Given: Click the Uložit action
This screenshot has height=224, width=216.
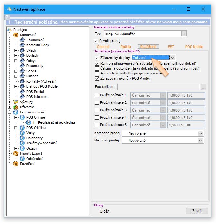Looking at the screenshot, I should (x=104, y=211).
